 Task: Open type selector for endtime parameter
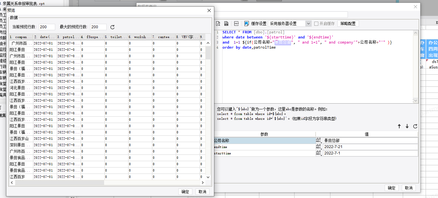pos(319,147)
